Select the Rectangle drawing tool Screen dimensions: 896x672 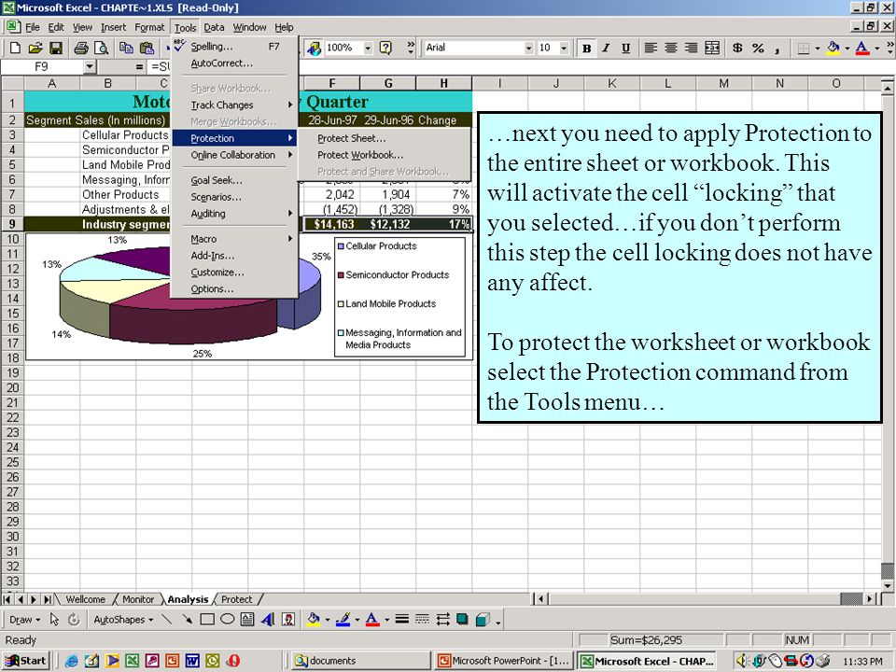pos(207,620)
